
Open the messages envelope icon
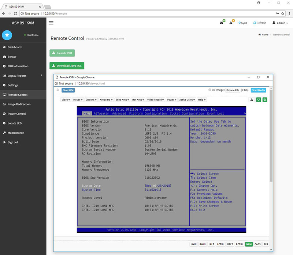coord(222,23)
